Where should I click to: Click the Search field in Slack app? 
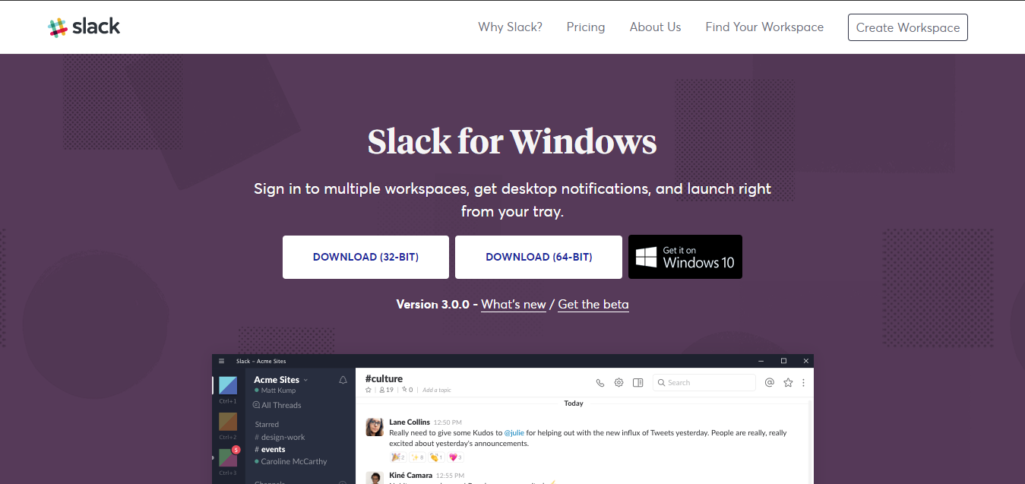coord(704,383)
